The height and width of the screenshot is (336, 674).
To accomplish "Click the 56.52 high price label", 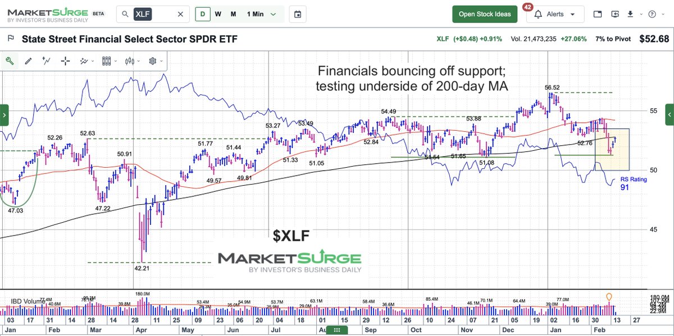I will coord(553,88).
